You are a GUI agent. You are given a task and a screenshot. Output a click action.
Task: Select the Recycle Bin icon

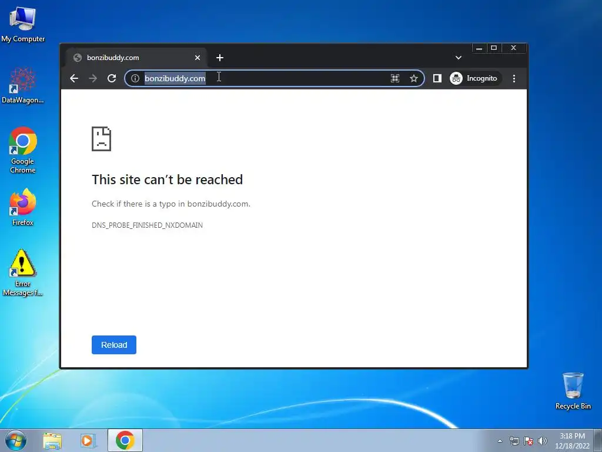[x=573, y=391]
